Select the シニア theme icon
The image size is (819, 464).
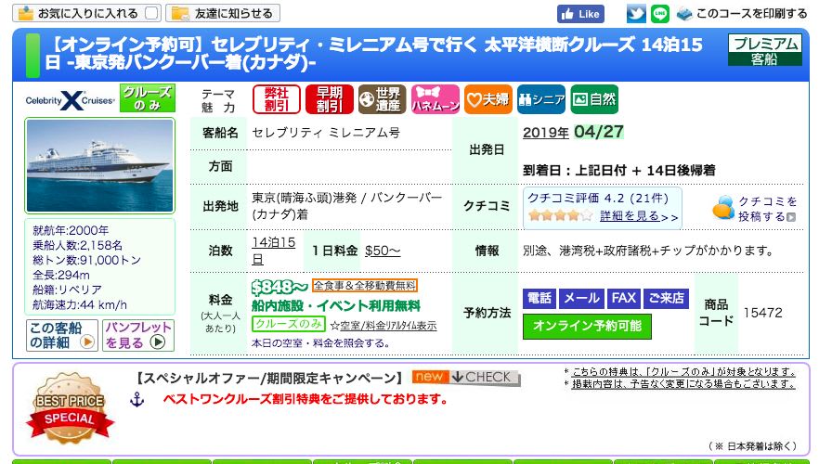(x=541, y=99)
